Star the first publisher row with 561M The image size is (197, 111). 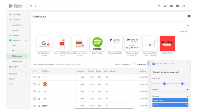coord(39,77)
